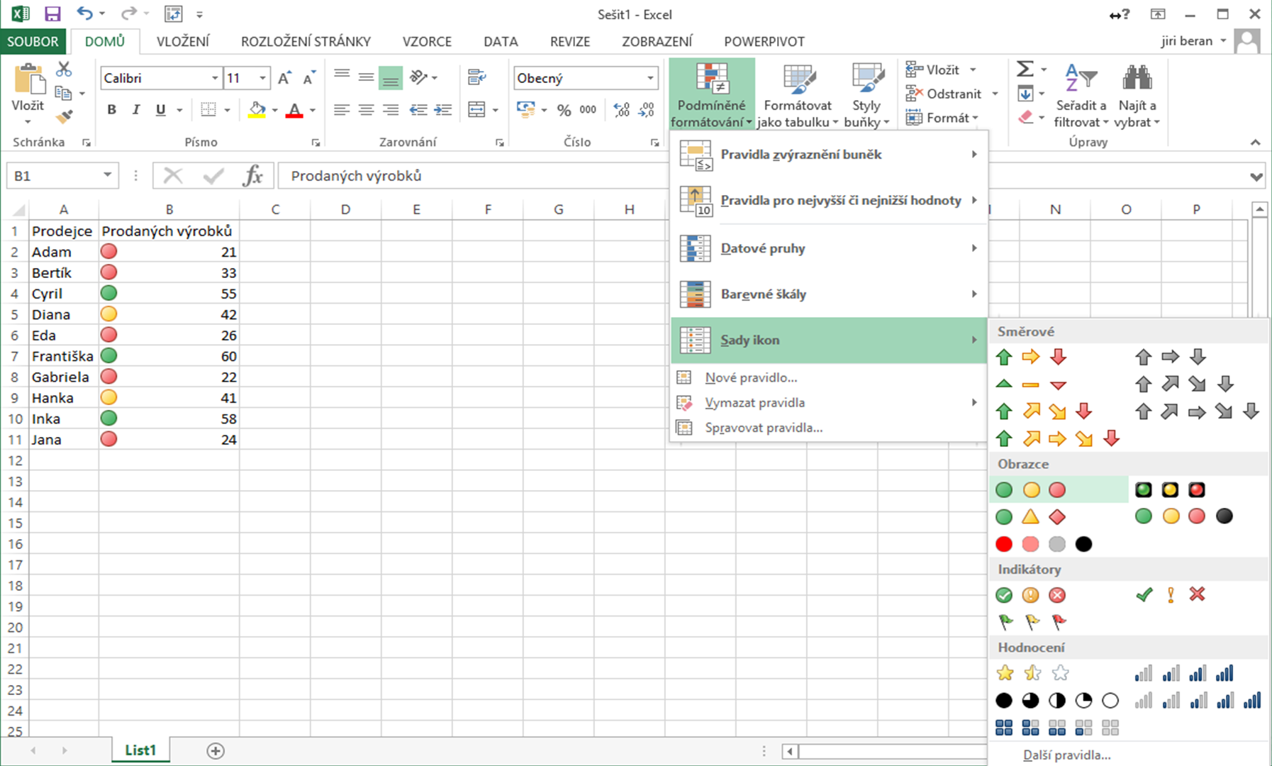This screenshot has height=766, width=1272.
Task: Select the List1 sheet tab
Action: [140, 750]
